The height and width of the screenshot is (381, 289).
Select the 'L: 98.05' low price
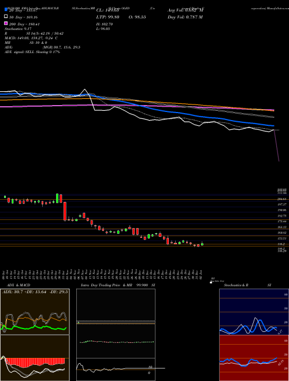(x=103, y=29)
